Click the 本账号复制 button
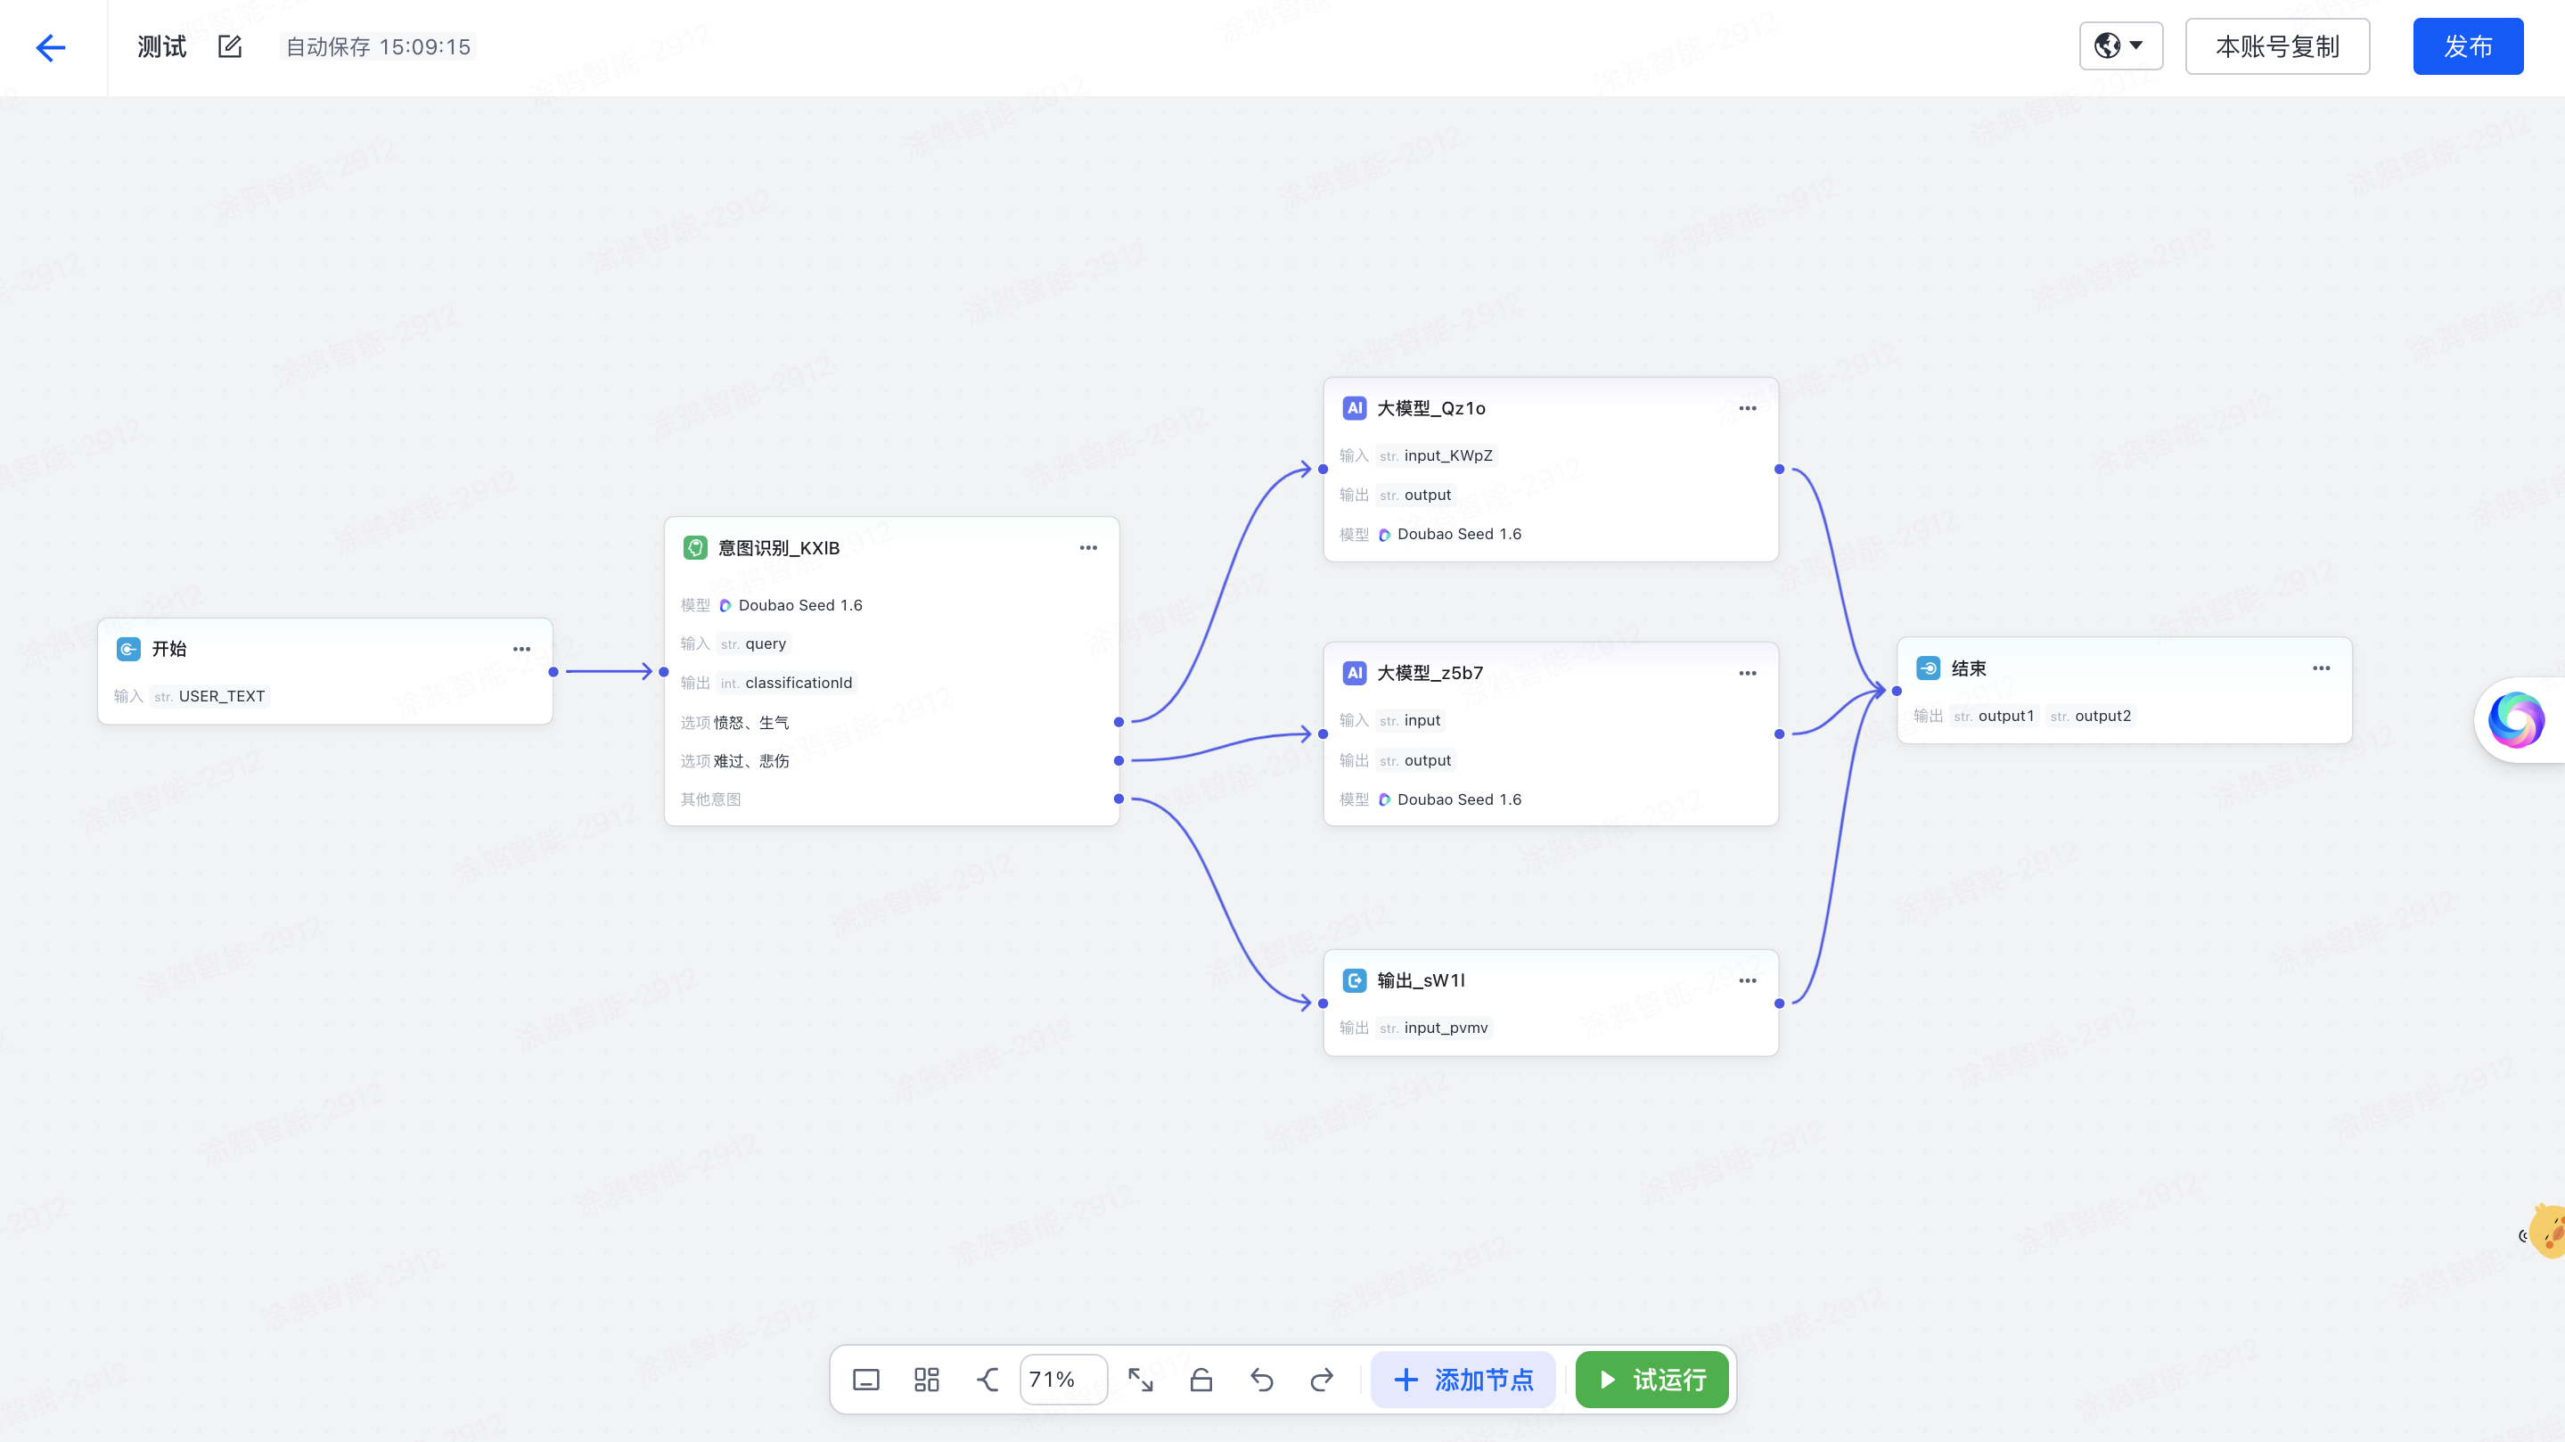This screenshot has height=1442, width=2565. [2276, 45]
